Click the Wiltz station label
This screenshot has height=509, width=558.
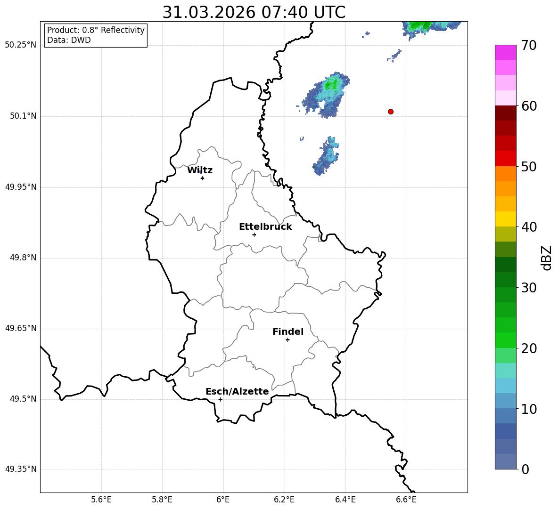(x=200, y=170)
